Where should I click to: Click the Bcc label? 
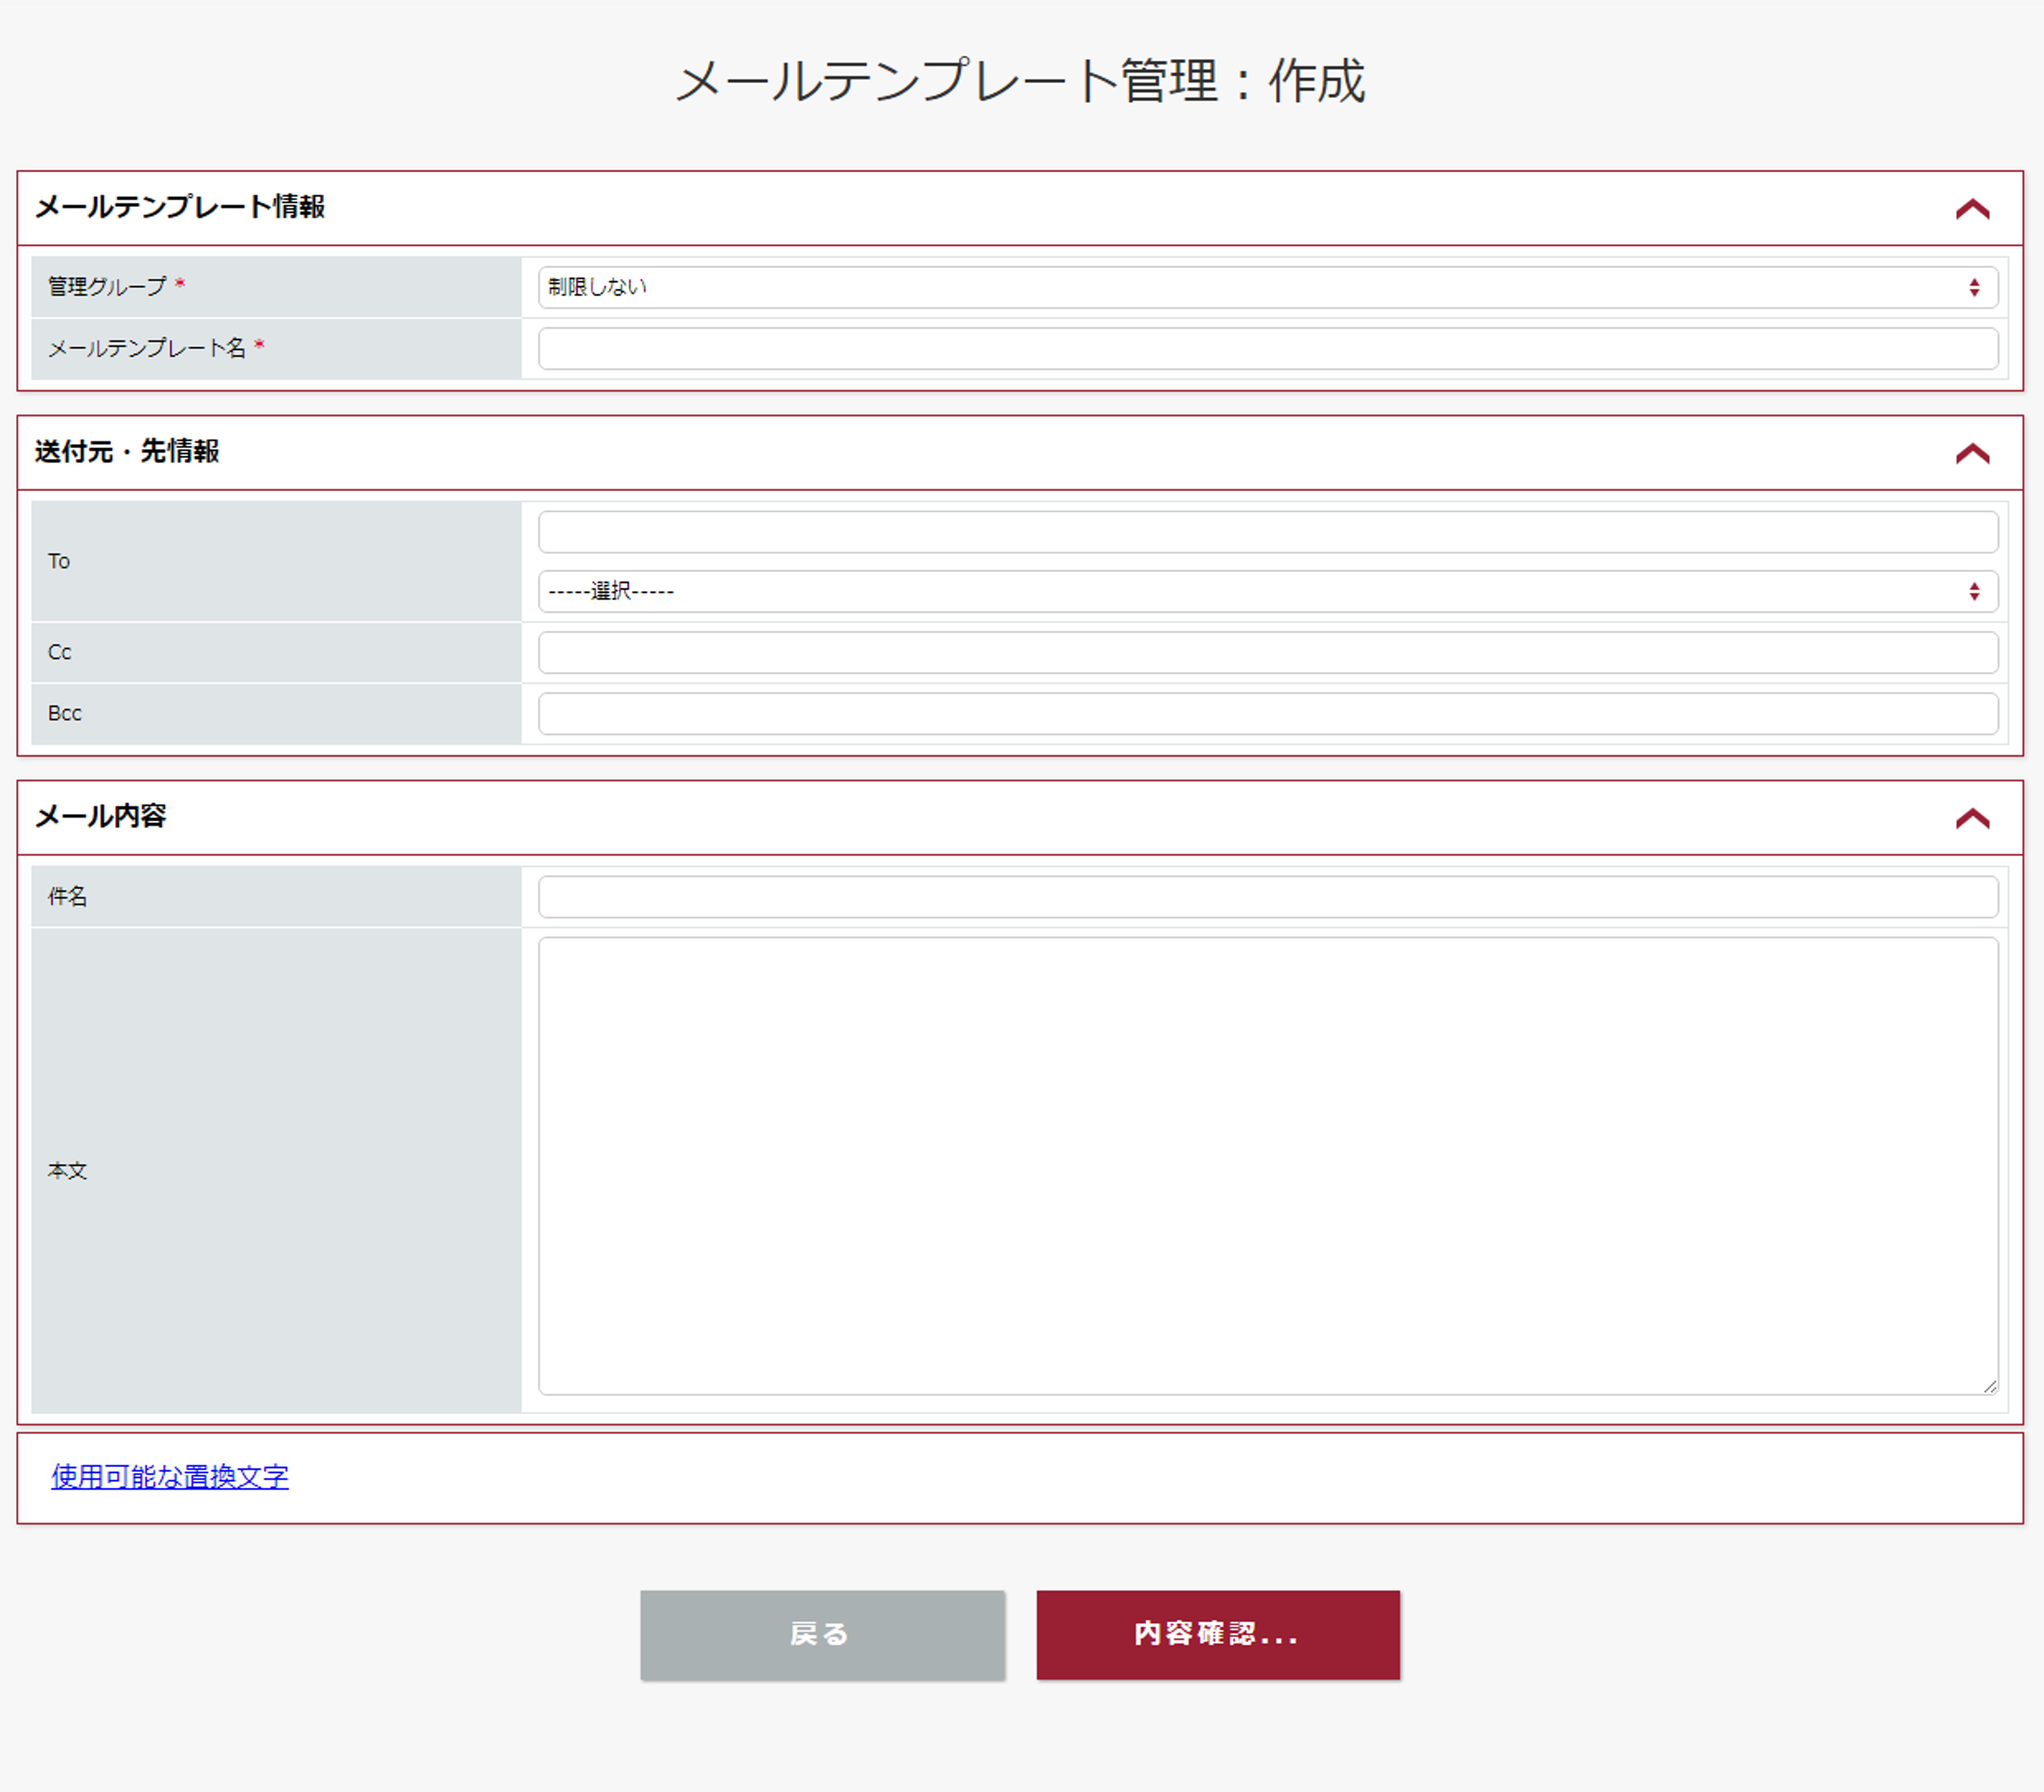pyautogui.click(x=64, y=714)
